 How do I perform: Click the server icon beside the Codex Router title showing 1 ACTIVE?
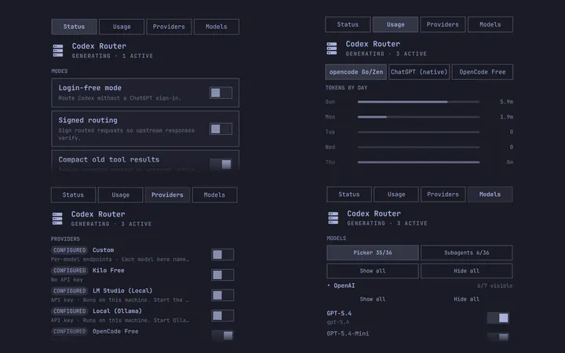[x=57, y=51]
